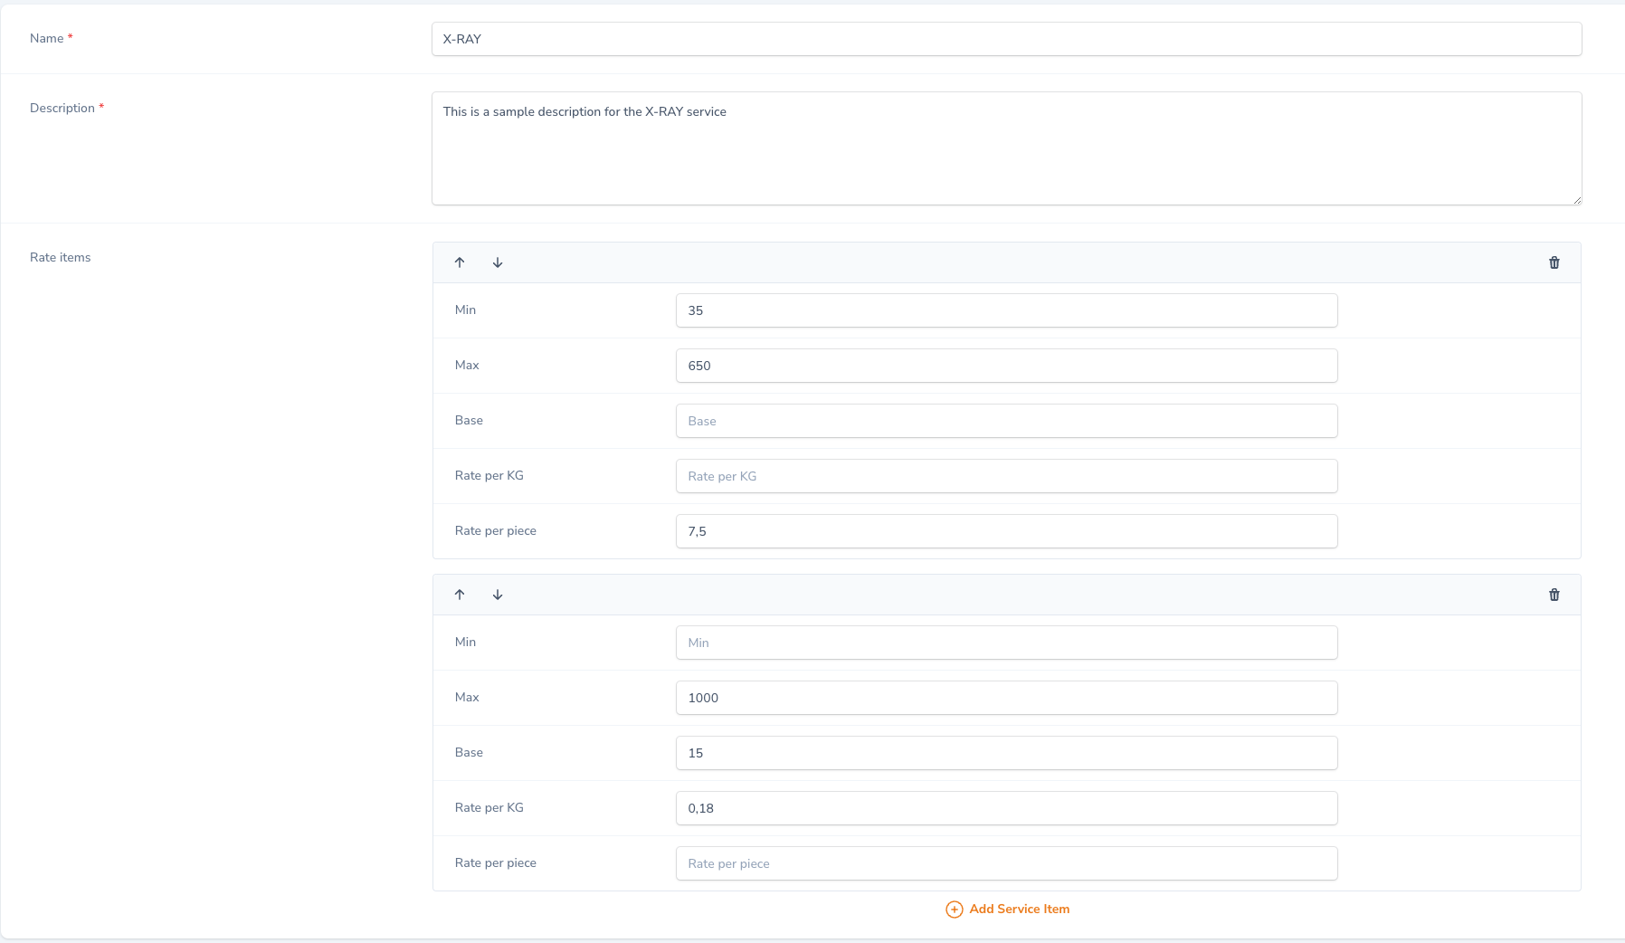1625x943 pixels.
Task: Click the empty Base field in the first rate item
Action: pyautogui.click(x=1006, y=421)
